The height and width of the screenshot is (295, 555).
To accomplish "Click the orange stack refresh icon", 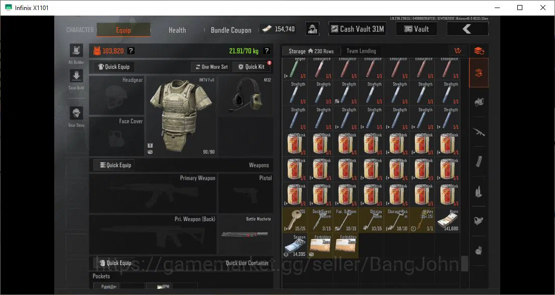I will click(x=479, y=51).
